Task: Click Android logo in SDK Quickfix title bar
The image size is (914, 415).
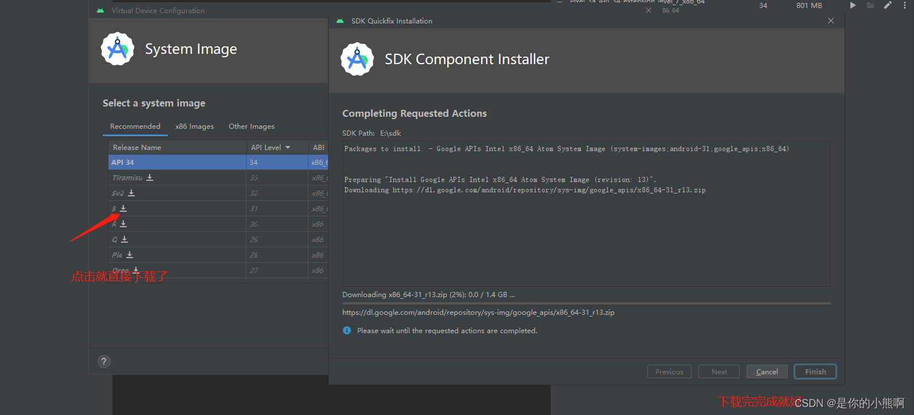Action: click(340, 21)
